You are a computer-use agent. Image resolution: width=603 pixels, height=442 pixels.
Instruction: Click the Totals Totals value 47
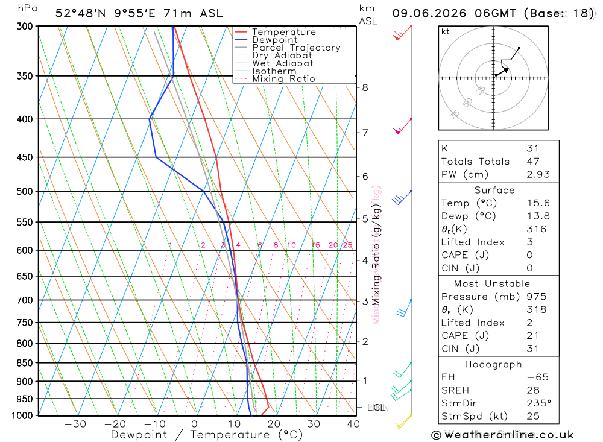[533, 162]
